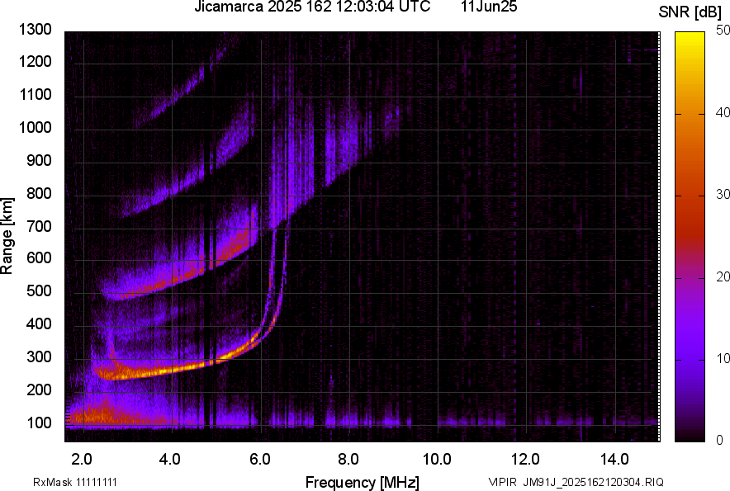The width and height of the screenshot is (730, 491).
Task: Click the range tick label '400'
Action: (39, 324)
